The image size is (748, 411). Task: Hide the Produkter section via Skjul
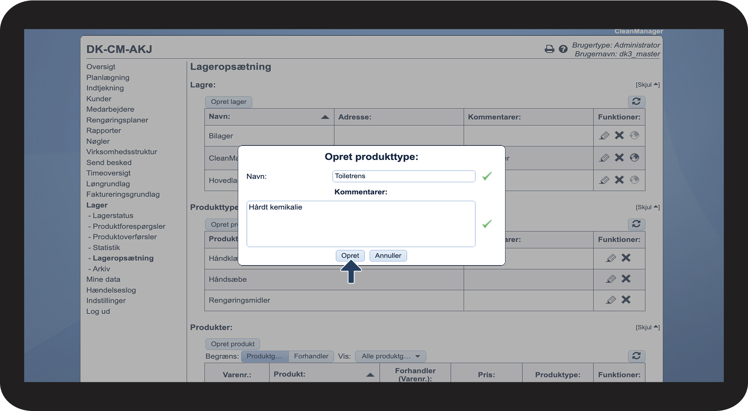tap(647, 327)
